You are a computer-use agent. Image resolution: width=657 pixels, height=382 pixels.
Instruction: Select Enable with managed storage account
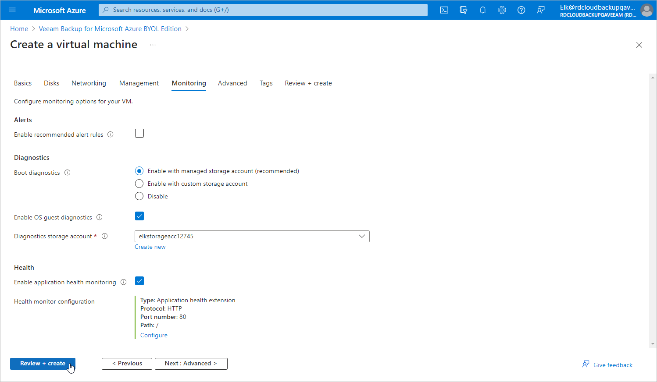click(139, 171)
